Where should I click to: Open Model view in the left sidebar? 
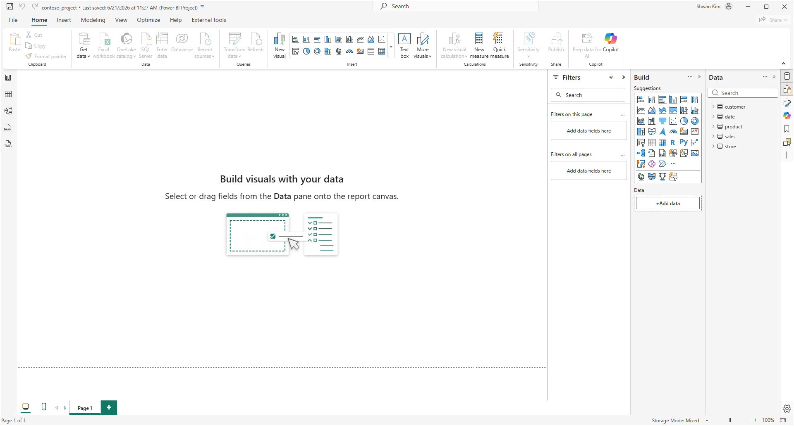coord(8,111)
